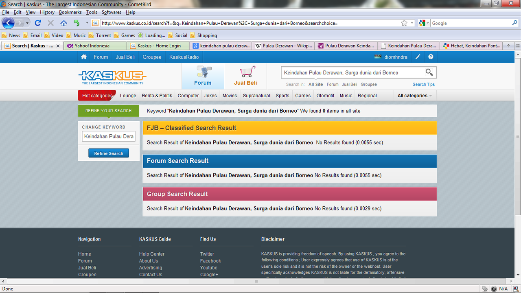The image size is (521, 293).
Task: Expand the URL bar history dropdown
Action: [412, 23]
